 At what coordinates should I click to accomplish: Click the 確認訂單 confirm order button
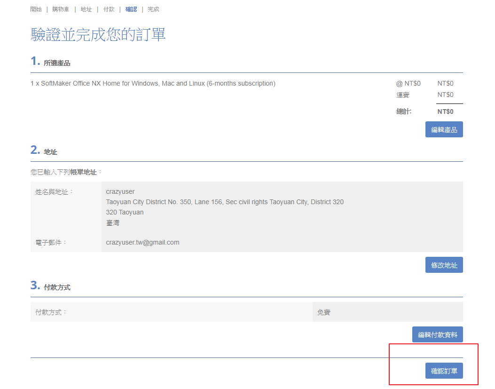coord(444,371)
